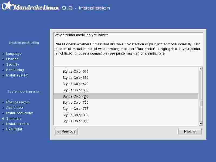Click the Partitioning step in the sidebar
216x162 pixels.
click(15, 70)
